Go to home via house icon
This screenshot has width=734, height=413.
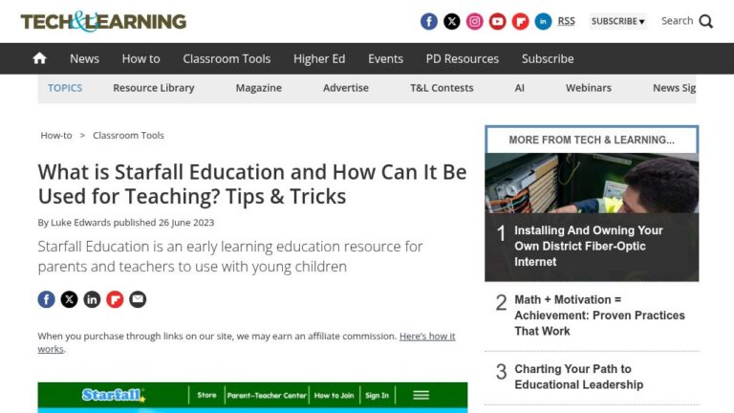coord(40,58)
